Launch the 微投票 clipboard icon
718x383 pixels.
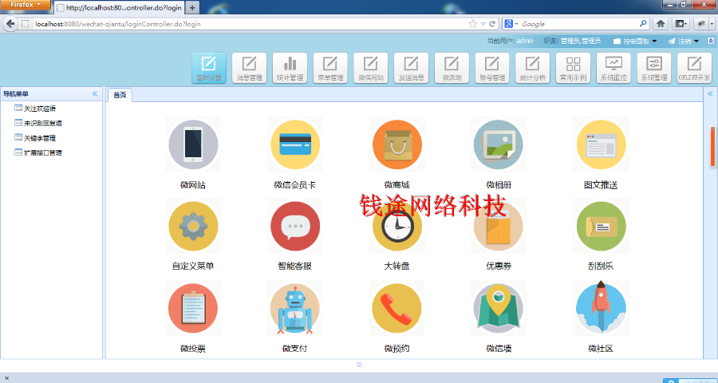click(x=193, y=308)
